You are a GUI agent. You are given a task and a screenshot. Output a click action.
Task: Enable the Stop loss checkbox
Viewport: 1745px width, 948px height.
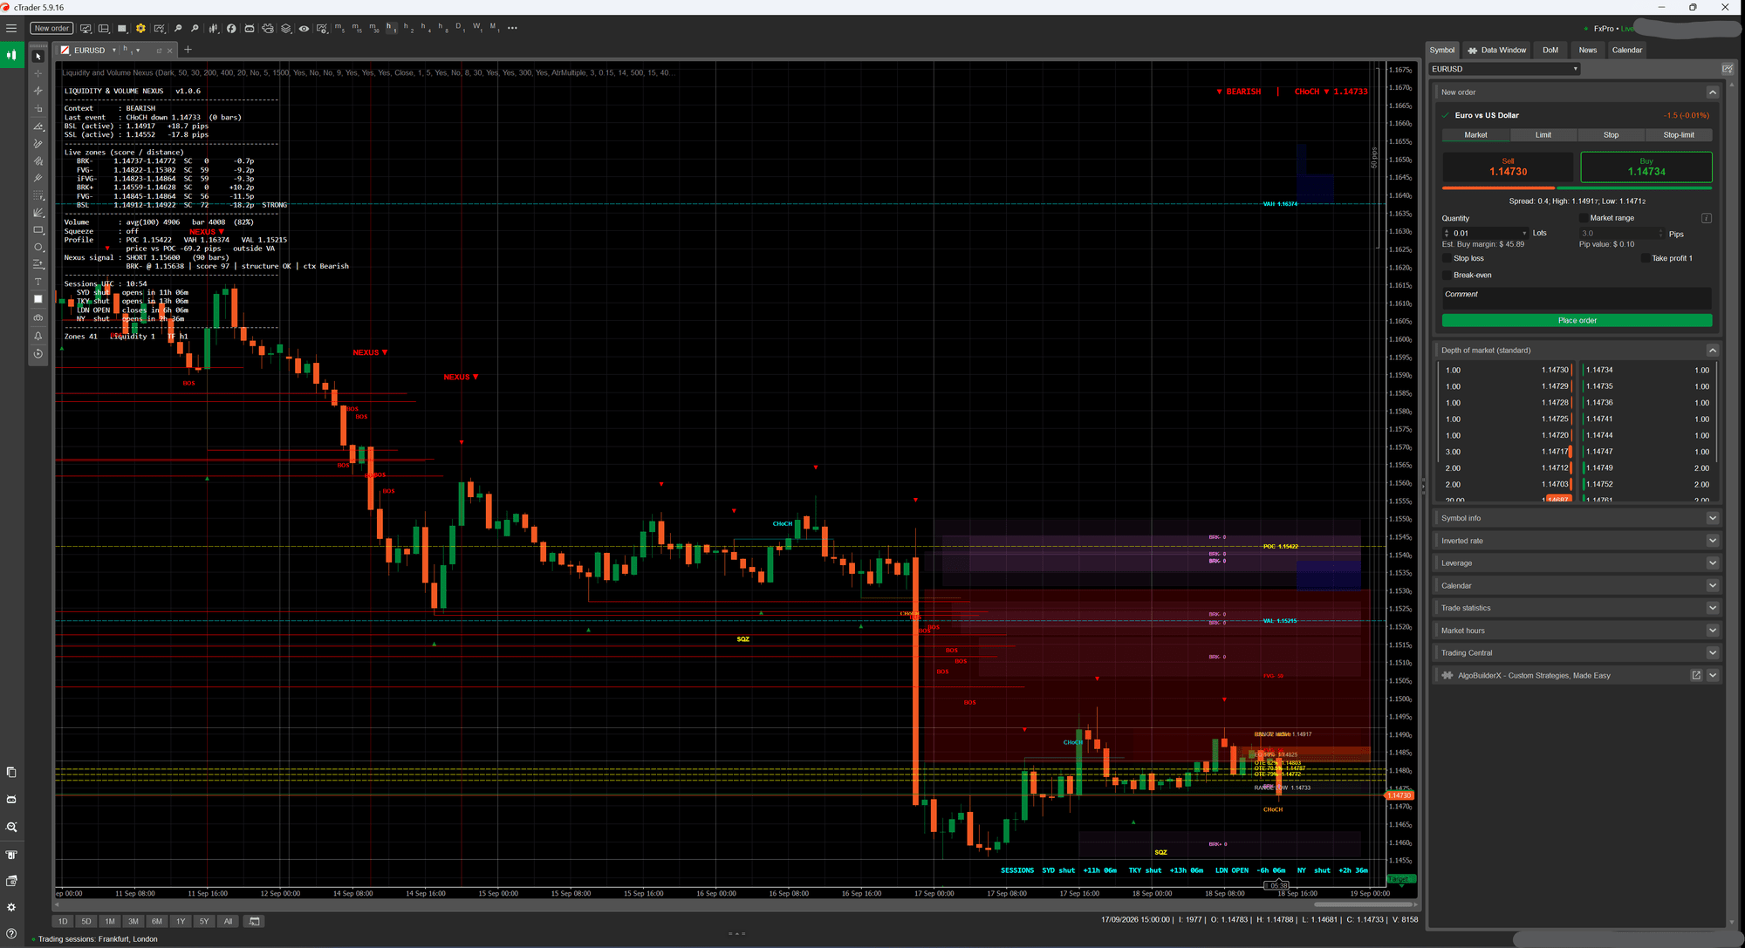(1447, 258)
